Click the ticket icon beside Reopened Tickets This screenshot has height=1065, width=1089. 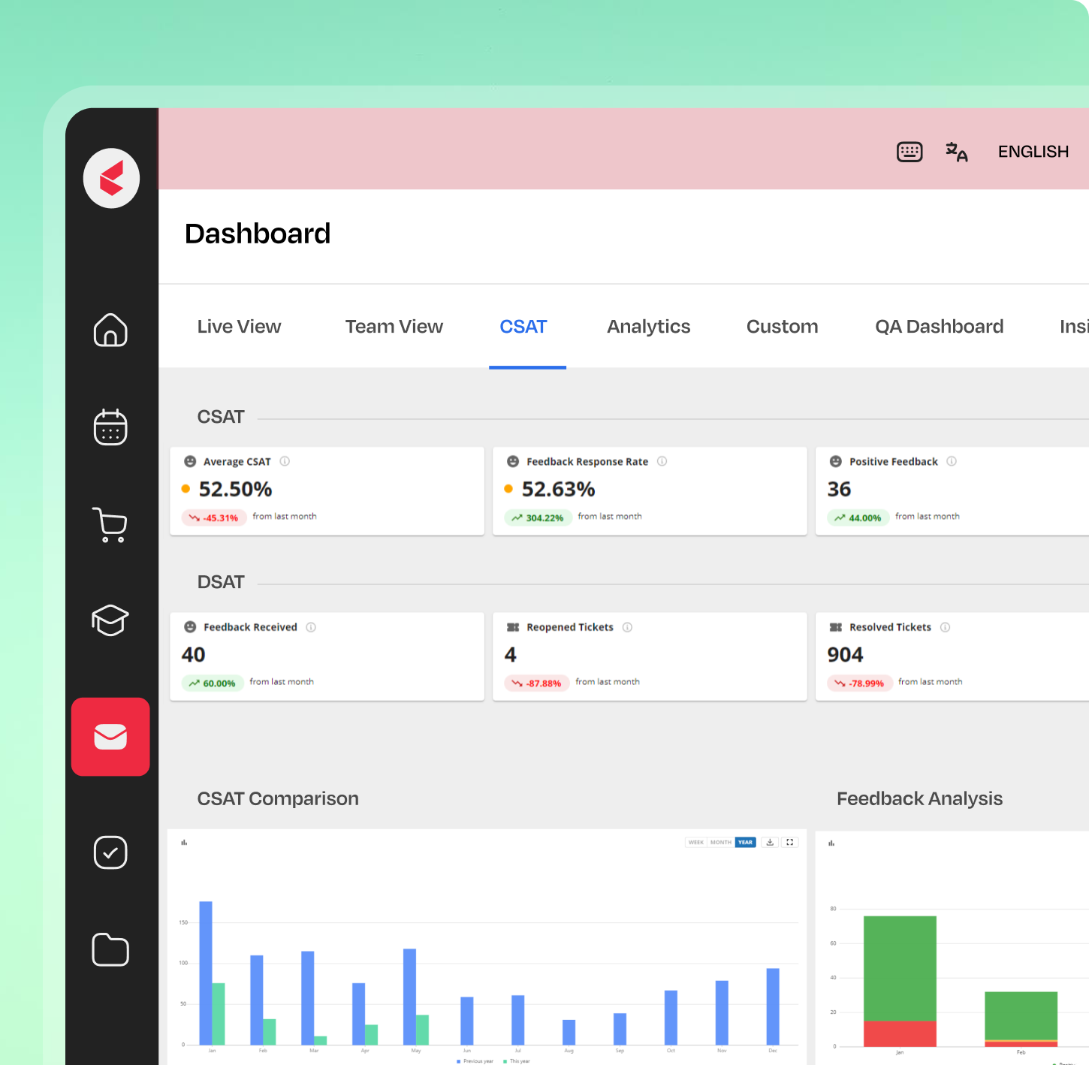click(513, 627)
